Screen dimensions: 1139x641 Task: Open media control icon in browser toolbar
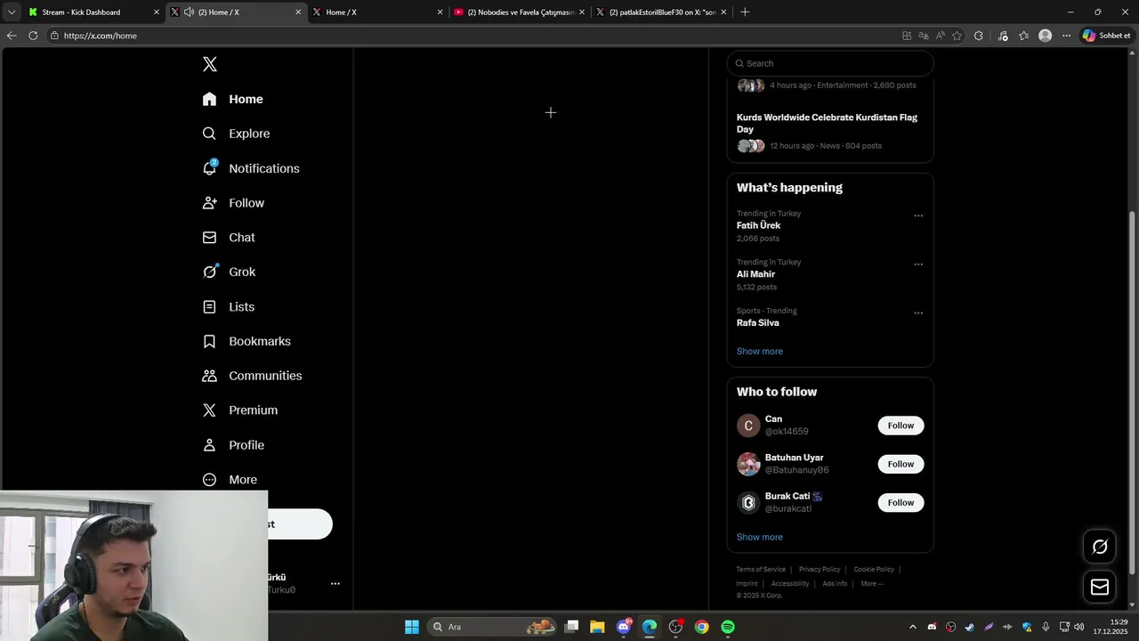[x=1003, y=36]
